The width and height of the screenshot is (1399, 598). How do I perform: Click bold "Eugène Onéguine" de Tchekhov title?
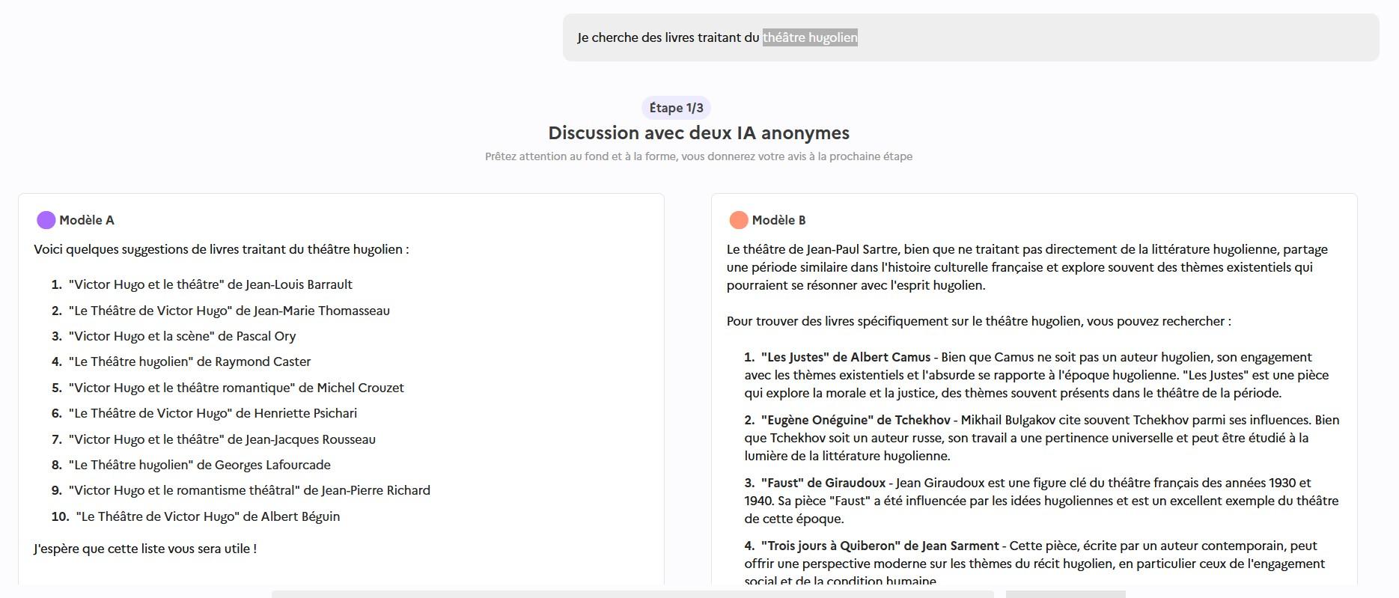(x=855, y=420)
